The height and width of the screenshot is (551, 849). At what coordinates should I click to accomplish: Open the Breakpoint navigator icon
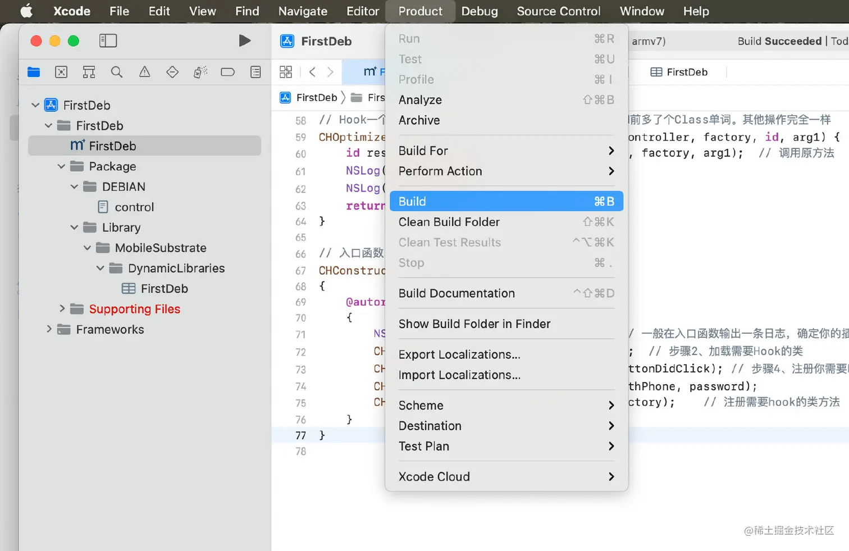[x=227, y=72]
